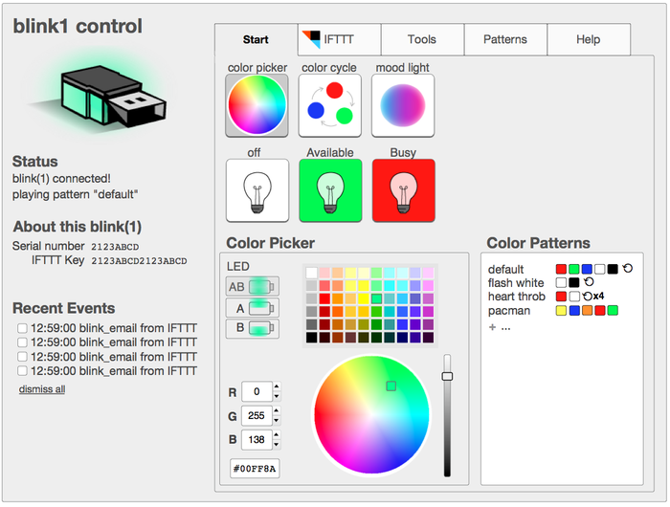
Task: Select LED B only
Action: (253, 328)
